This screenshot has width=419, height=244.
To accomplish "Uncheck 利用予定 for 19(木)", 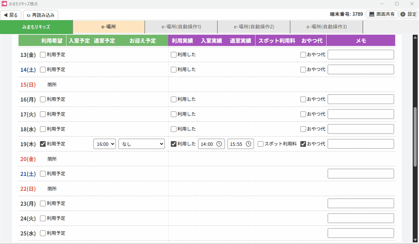I will coord(43,144).
